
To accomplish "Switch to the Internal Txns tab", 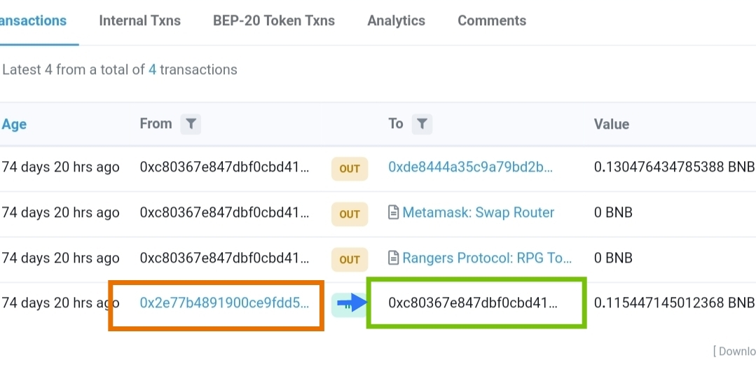I will [140, 21].
